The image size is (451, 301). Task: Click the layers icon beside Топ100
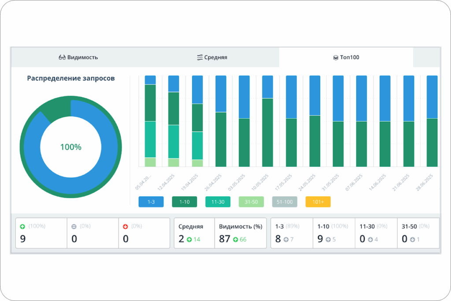coord(335,58)
